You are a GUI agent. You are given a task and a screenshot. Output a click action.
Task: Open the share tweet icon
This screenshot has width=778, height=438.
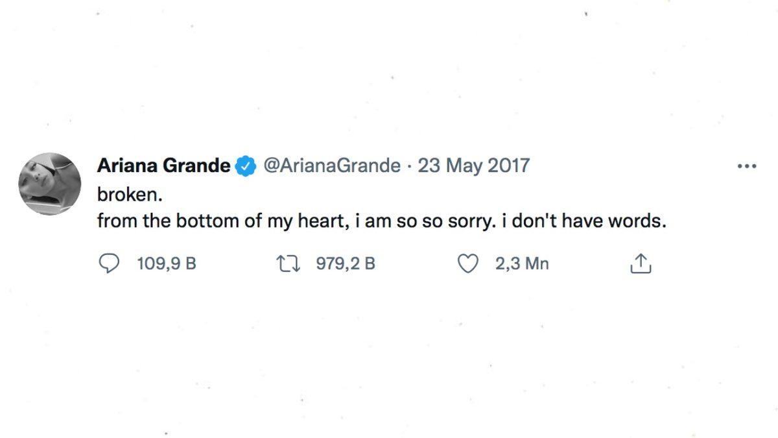pos(640,263)
